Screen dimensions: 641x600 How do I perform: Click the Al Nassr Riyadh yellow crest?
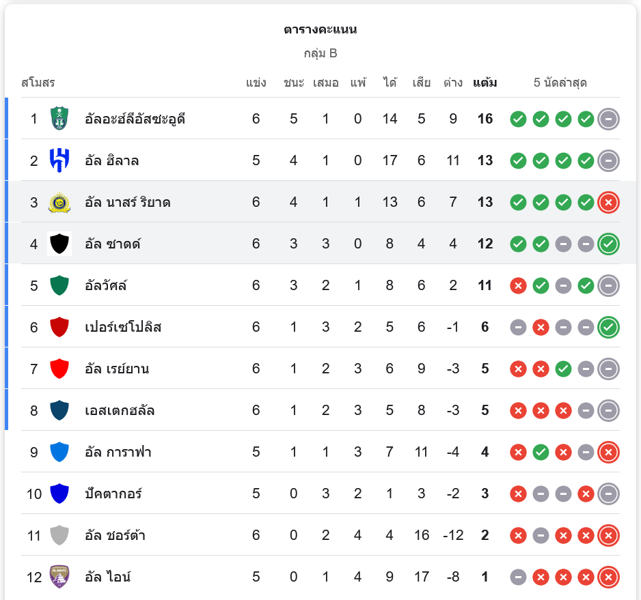point(59,202)
